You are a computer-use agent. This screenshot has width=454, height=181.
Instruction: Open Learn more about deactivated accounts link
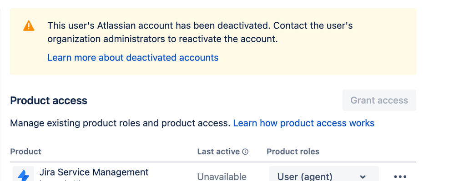tap(133, 58)
